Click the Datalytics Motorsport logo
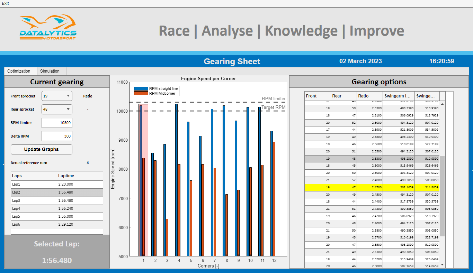The image size is (473, 273). click(x=48, y=27)
